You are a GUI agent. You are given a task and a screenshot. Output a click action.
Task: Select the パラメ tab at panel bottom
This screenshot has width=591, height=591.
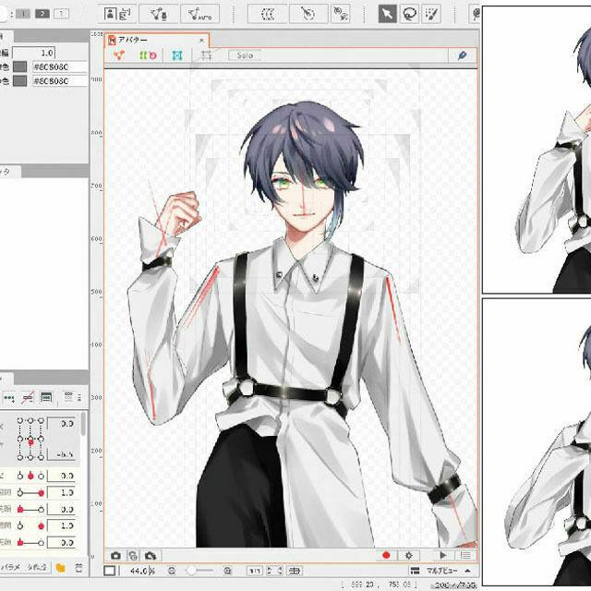11,566
